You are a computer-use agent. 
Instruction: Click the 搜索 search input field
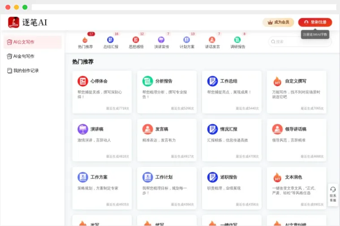coord(300,42)
